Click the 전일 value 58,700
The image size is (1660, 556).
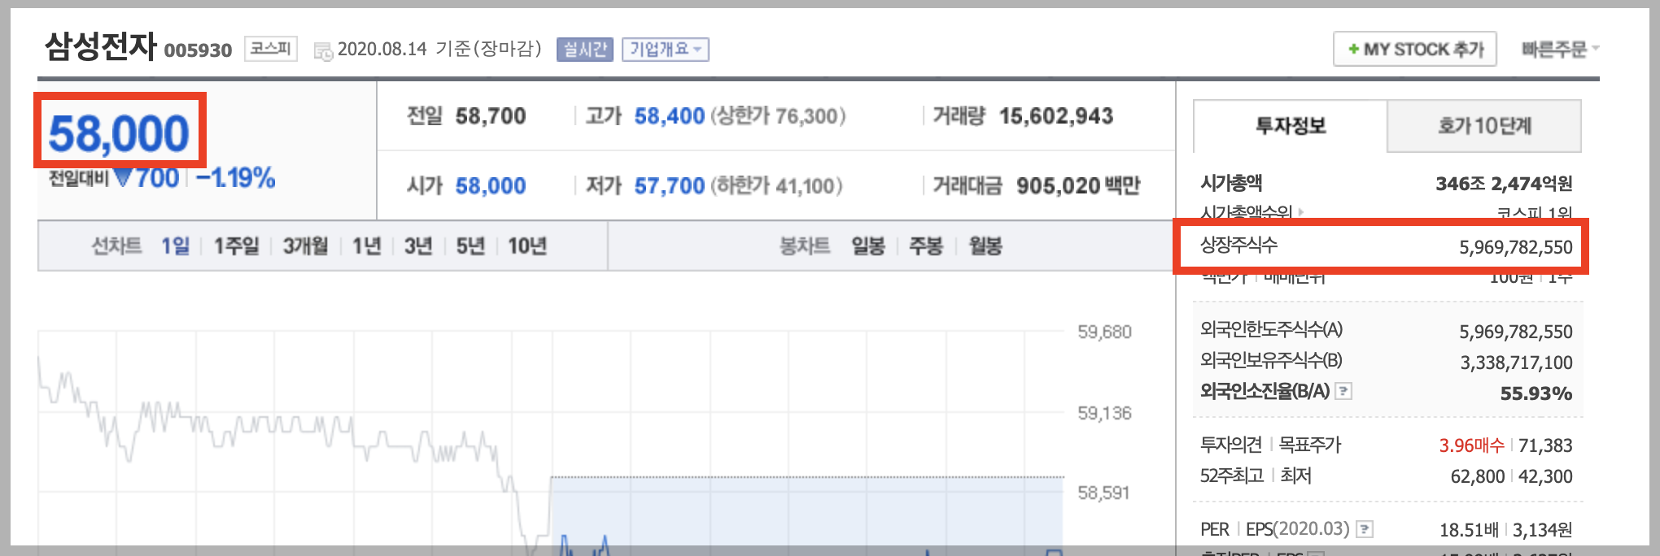pyautogui.click(x=491, y=116)
